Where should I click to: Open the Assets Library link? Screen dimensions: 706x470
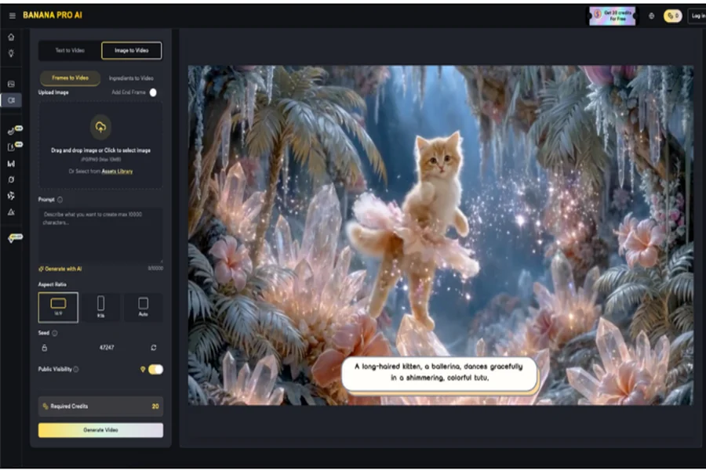click(x=114, y=171)
